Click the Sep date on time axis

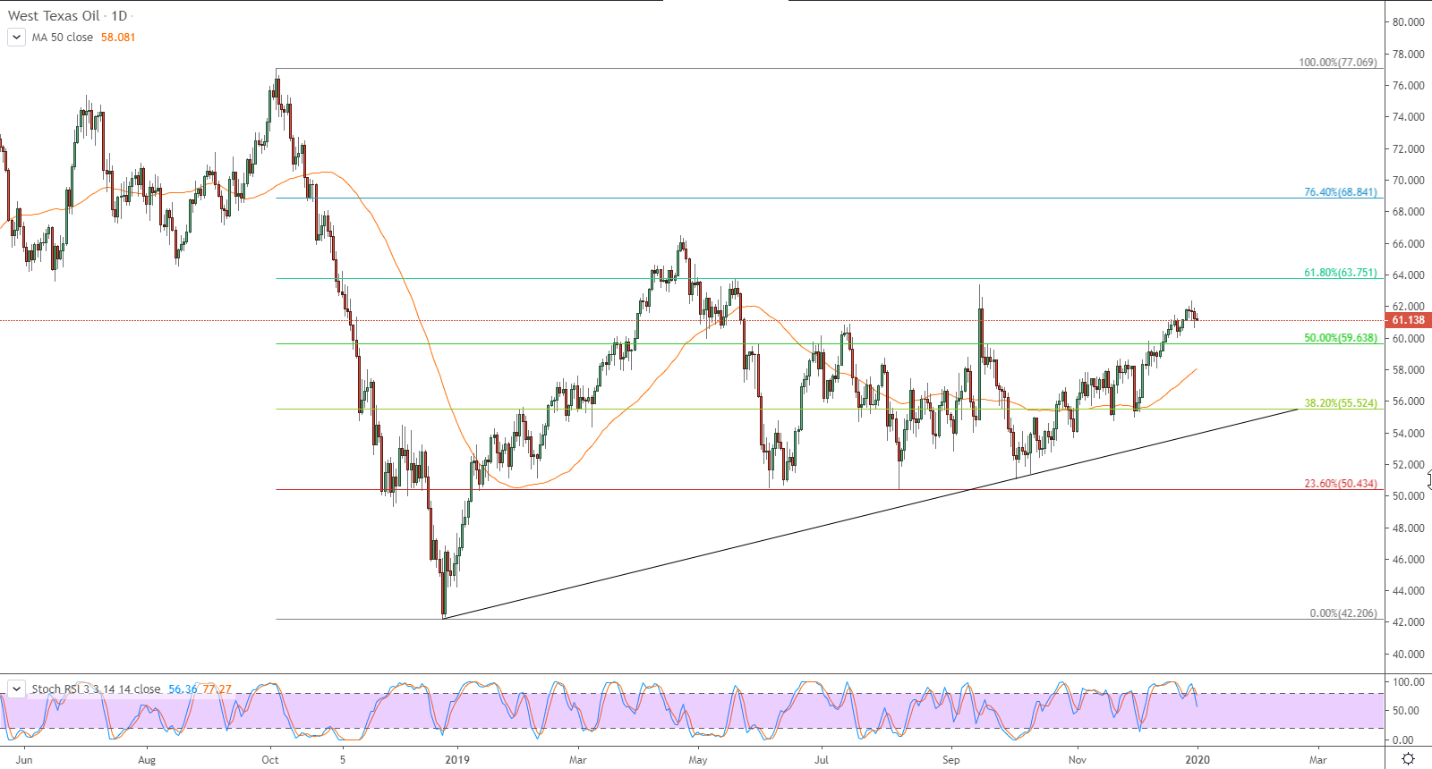point(950,760)
